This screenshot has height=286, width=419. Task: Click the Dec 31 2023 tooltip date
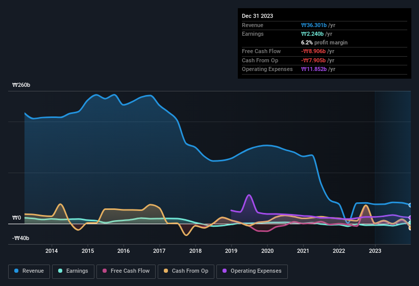[x=257, y=16]
